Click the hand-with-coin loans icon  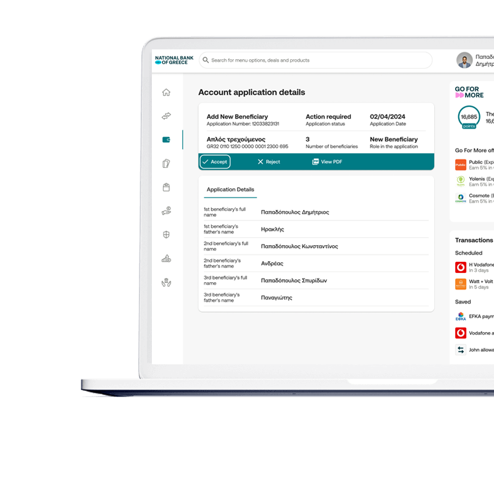(165, 209)
